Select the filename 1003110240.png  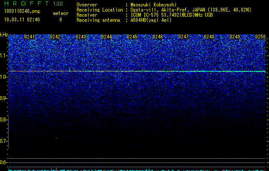point(22,12)
